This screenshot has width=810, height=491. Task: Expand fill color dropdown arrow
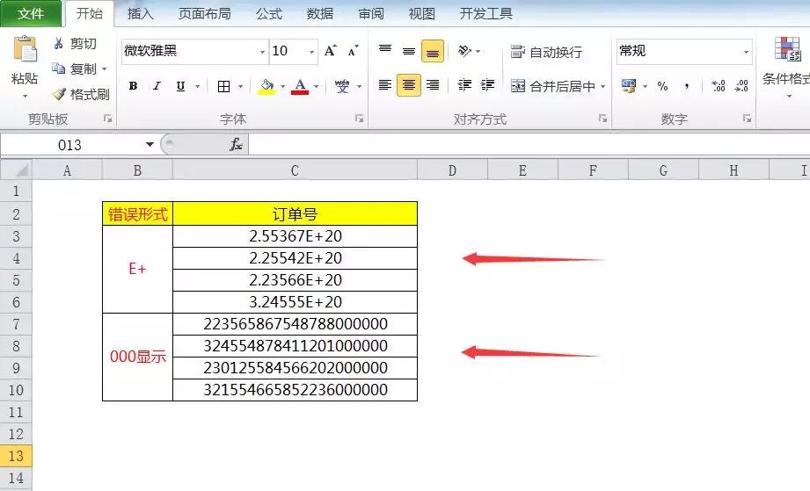282,86
